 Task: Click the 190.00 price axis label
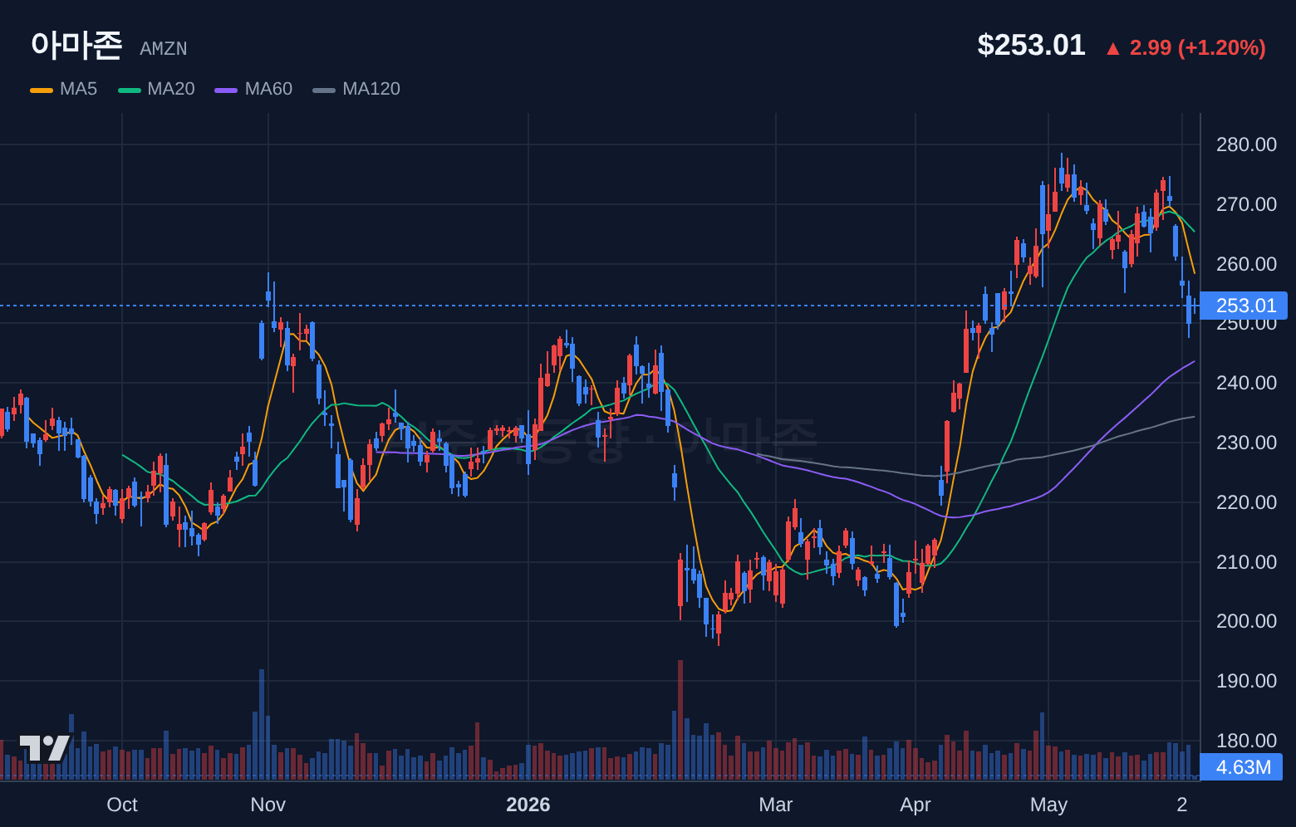tap(1246, 681)
